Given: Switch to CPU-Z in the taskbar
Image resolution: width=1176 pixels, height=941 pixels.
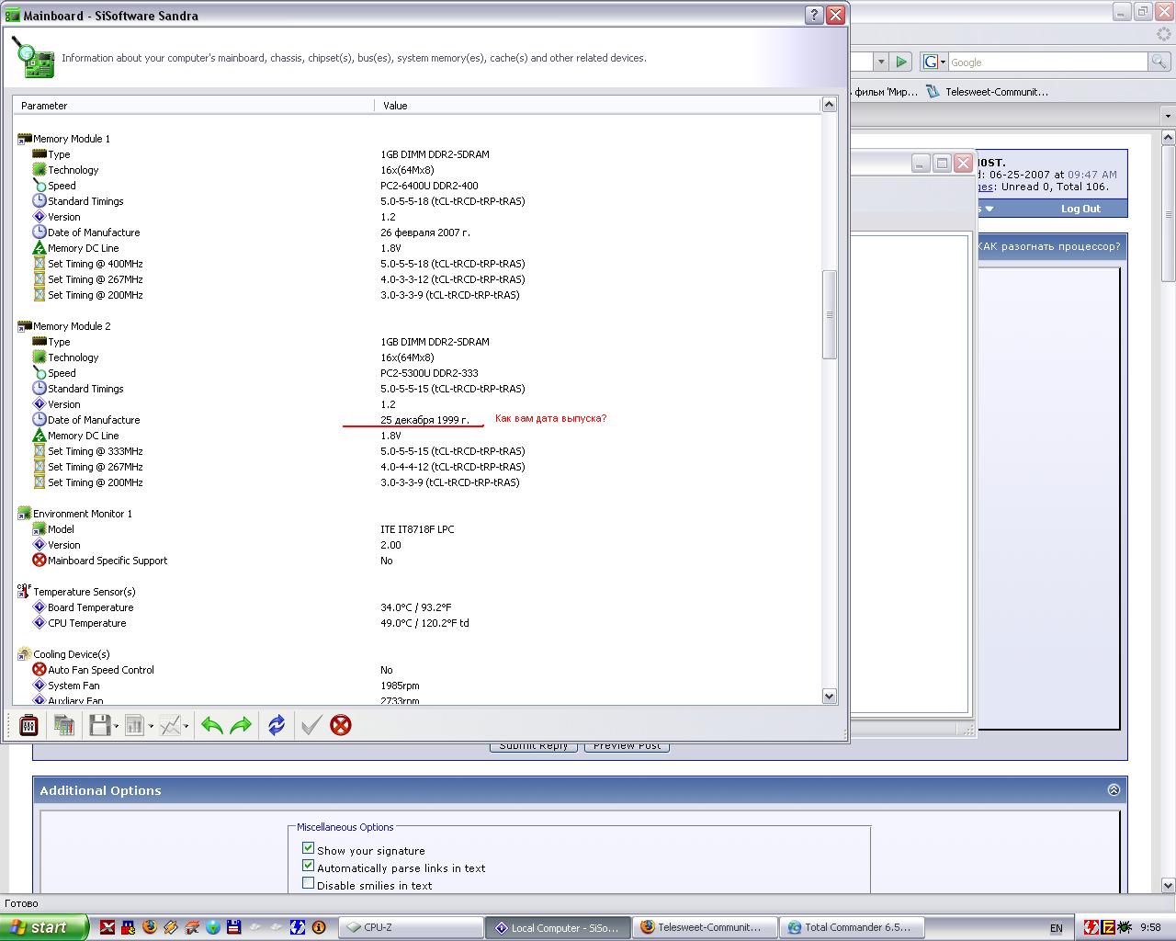Looking at the screenshot, I should click(409, 927).
